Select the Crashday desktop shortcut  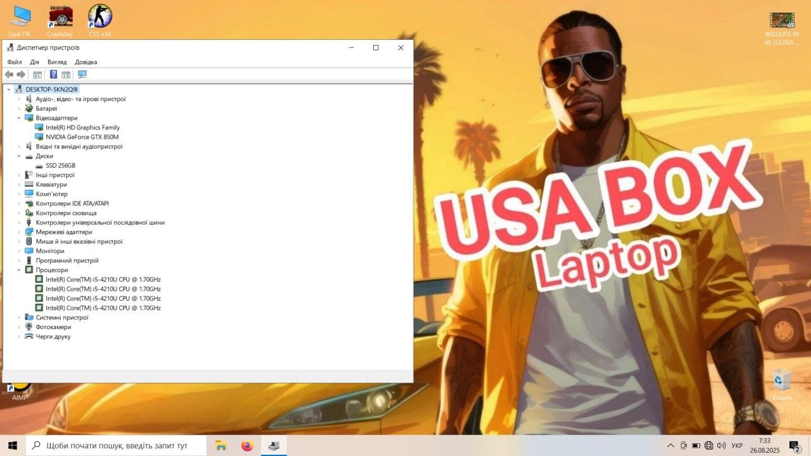click(60, 20)
